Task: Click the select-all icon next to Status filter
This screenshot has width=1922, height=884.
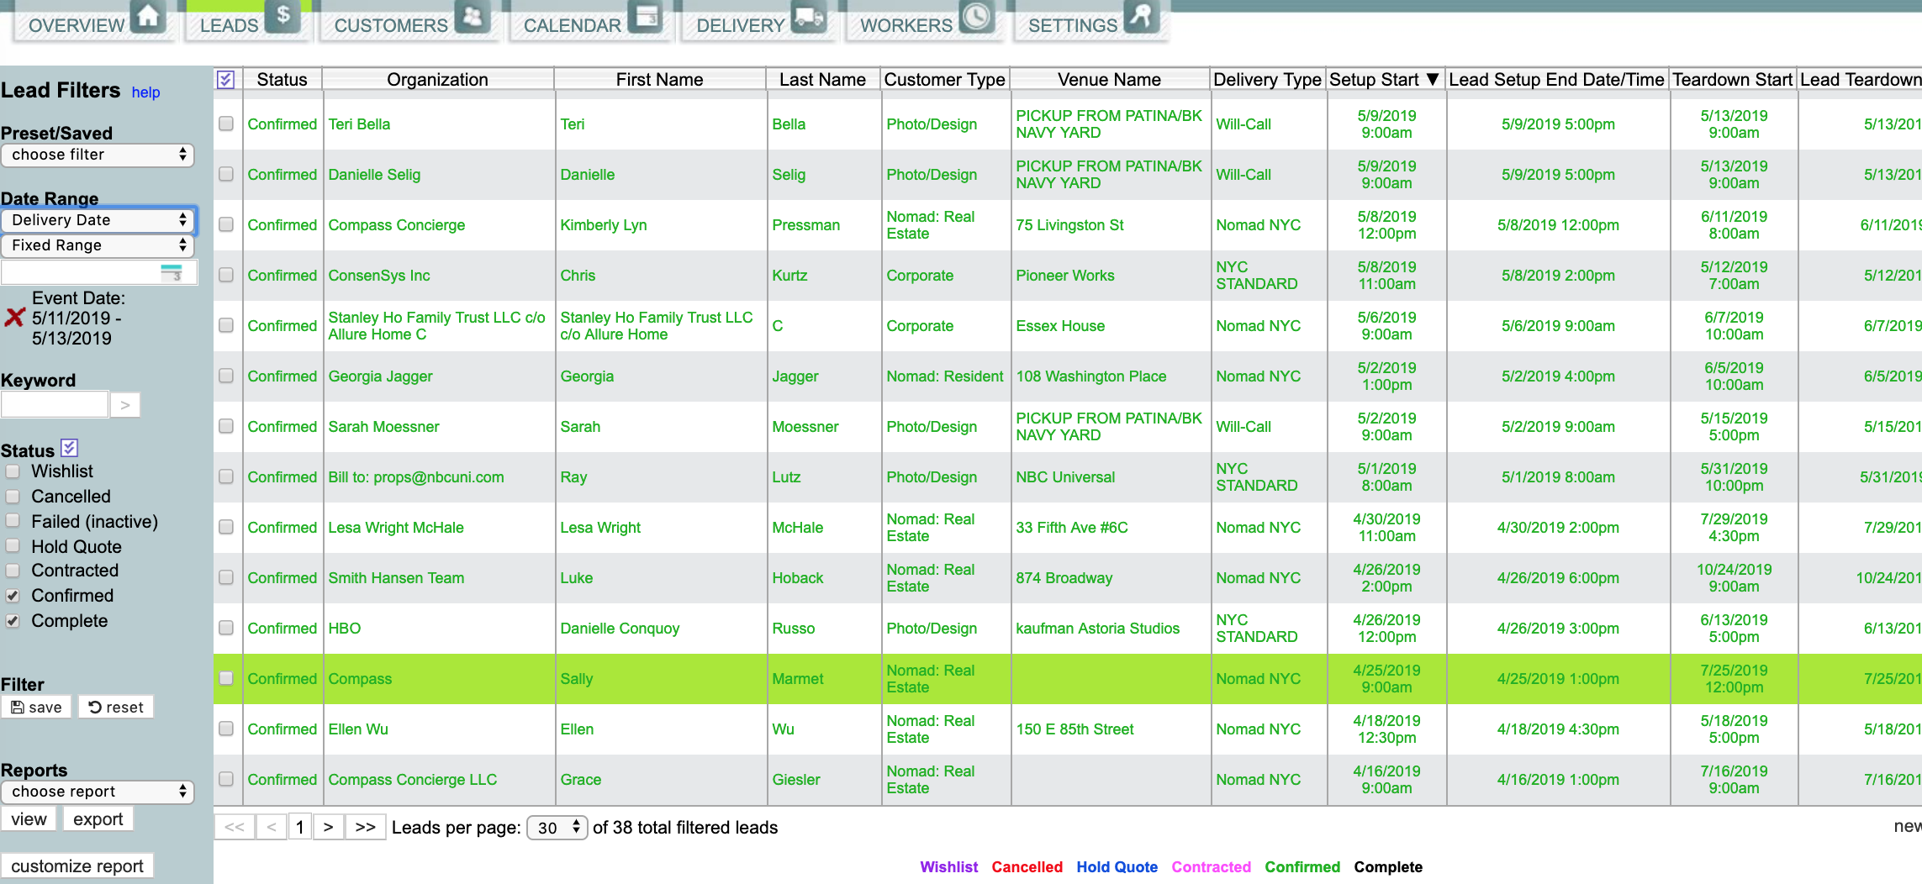Action: coord(70,449)
